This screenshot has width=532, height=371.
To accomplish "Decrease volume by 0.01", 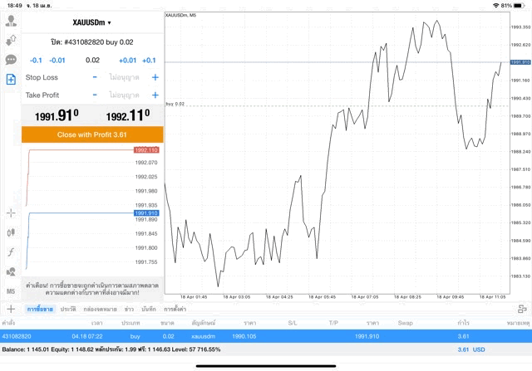I will 57,61.
